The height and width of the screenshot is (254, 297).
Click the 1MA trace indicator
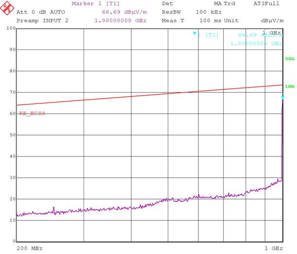(x=290, y=86)
